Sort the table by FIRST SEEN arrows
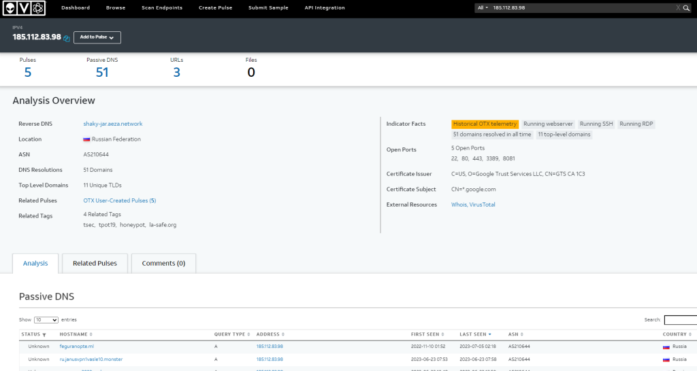 (x=442, y=334)
